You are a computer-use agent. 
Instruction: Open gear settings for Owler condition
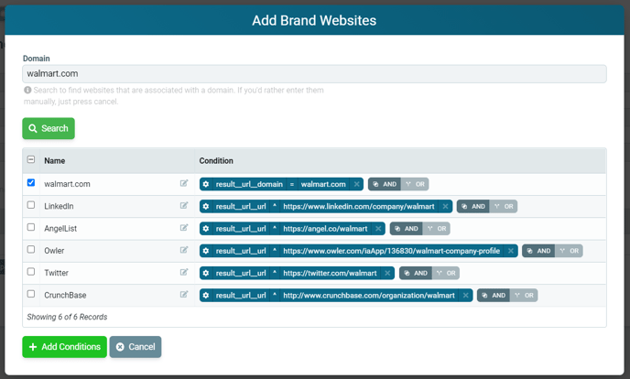click(206, 251)
